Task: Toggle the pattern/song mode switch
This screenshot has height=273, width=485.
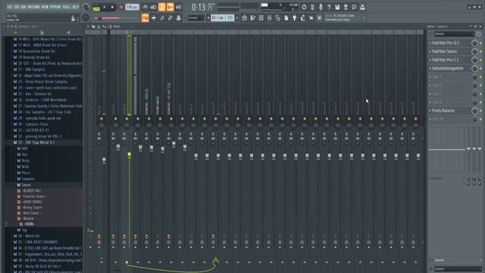Action: click(x=96, y=8)
